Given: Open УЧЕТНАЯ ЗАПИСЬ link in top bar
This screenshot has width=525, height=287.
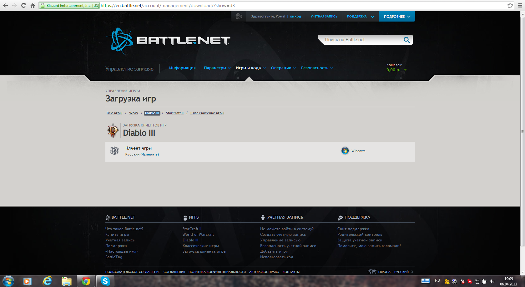Looking at the screenshot, I should click(324, 17).
